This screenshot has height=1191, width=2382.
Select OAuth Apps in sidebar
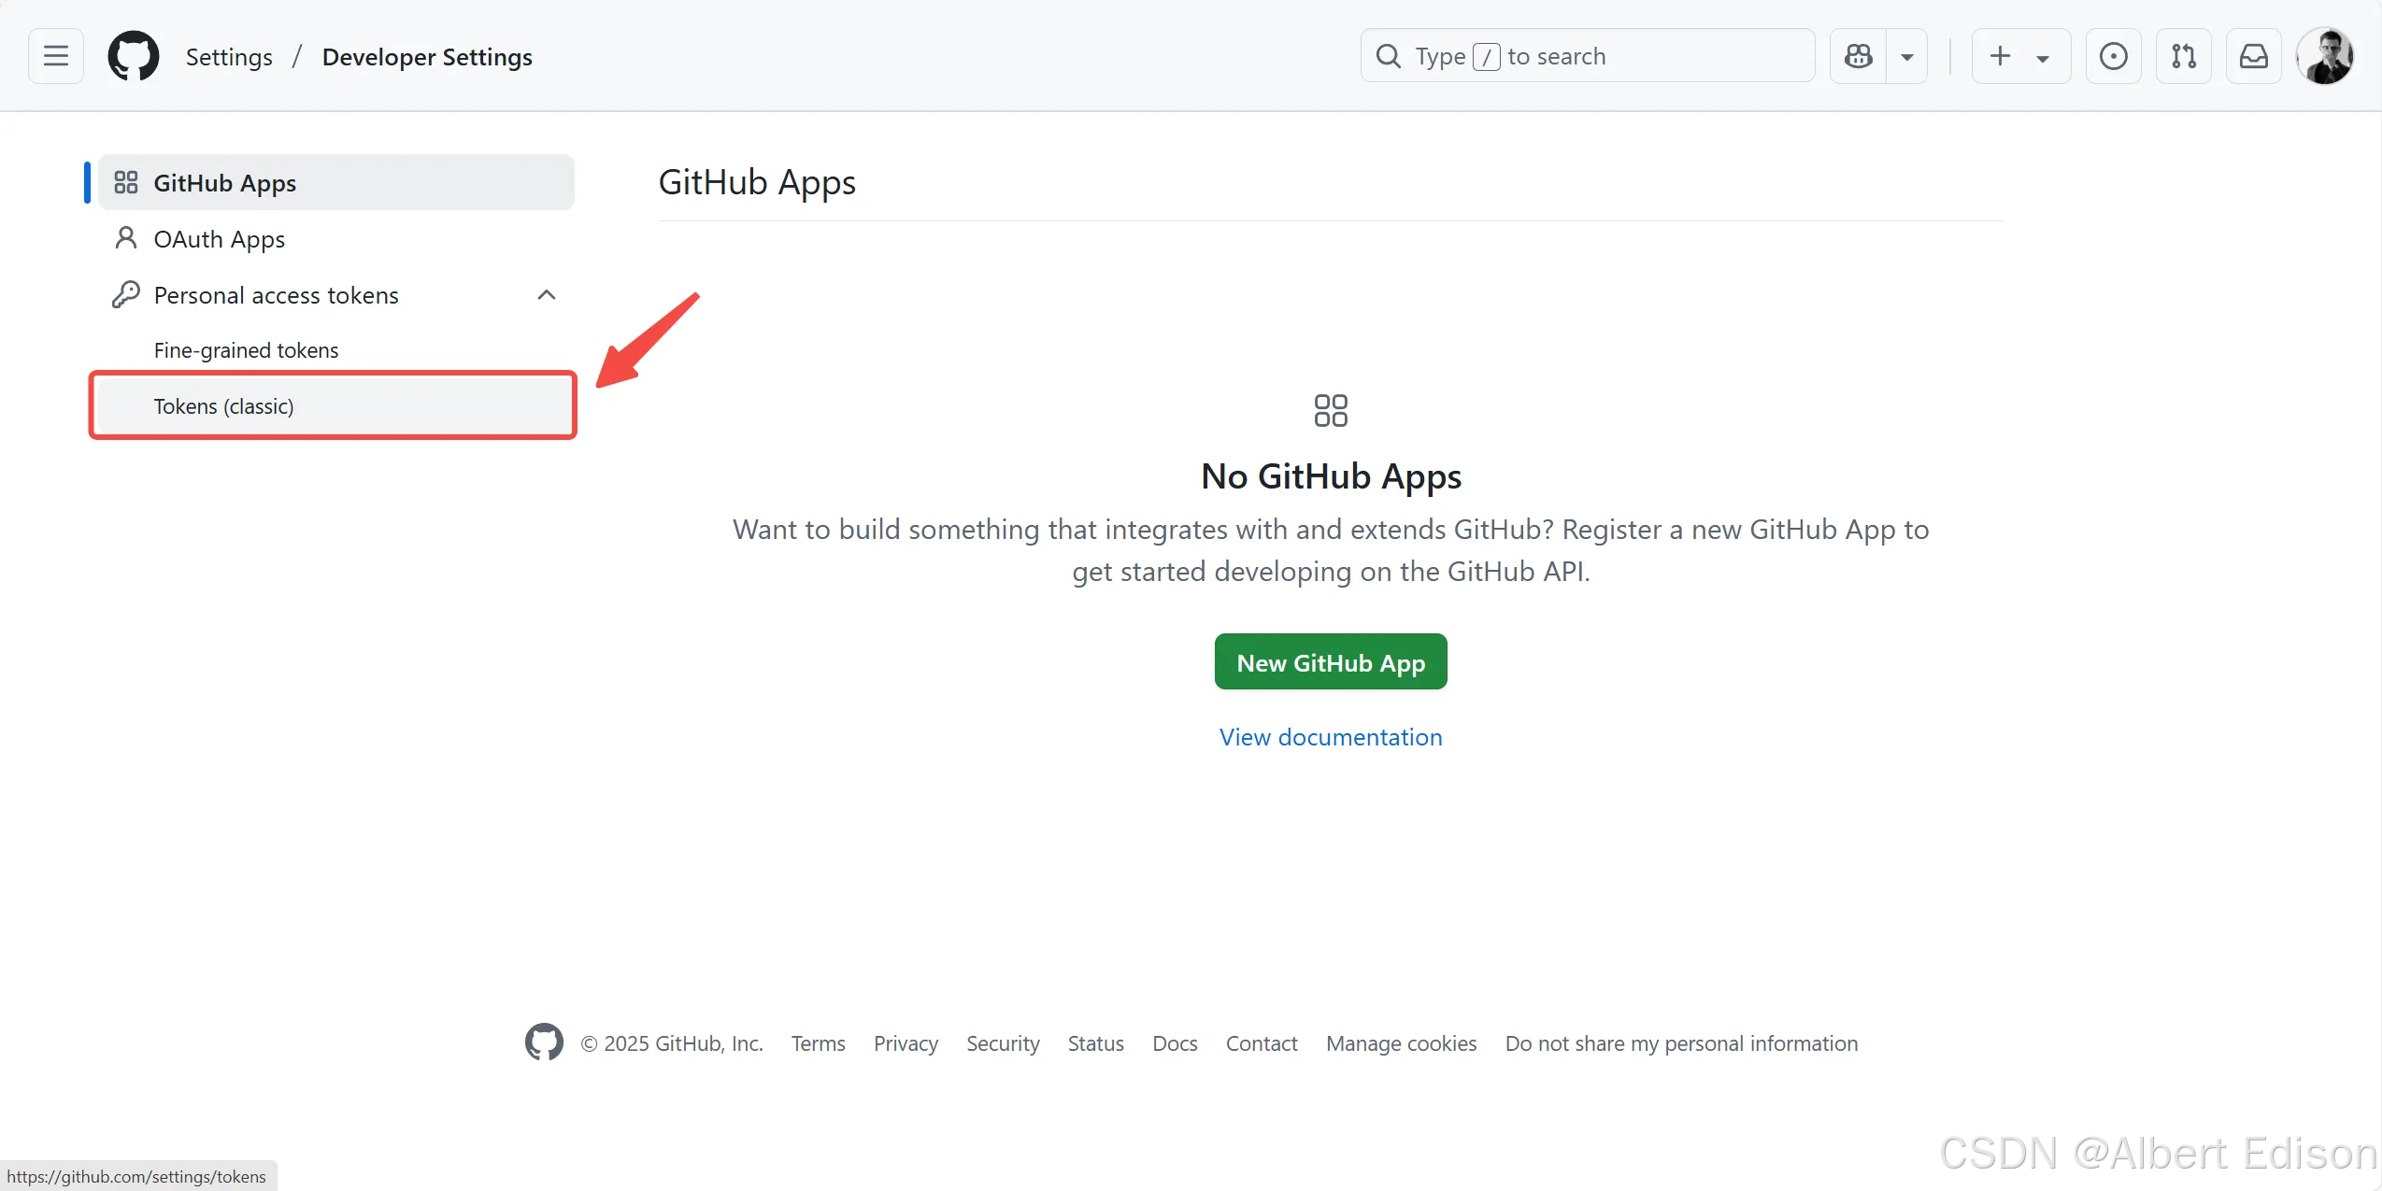[219, 239]
